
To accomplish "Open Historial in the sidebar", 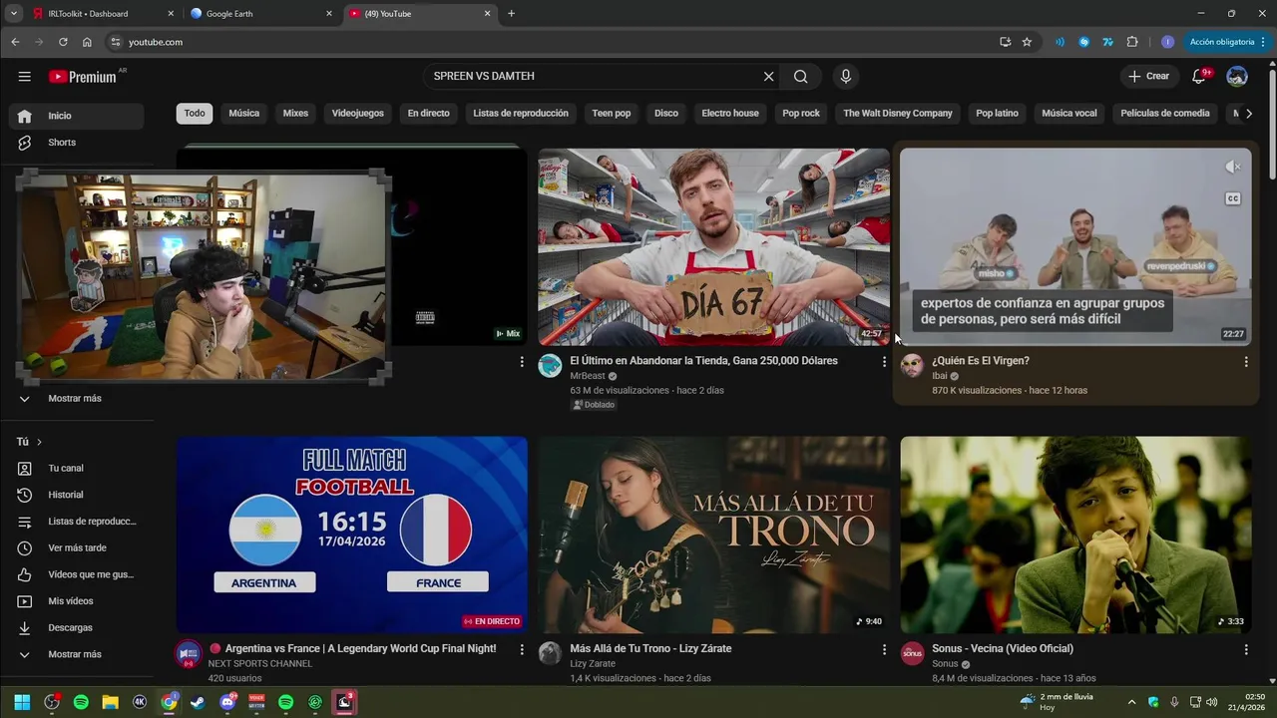I will (x=77, y=495).
